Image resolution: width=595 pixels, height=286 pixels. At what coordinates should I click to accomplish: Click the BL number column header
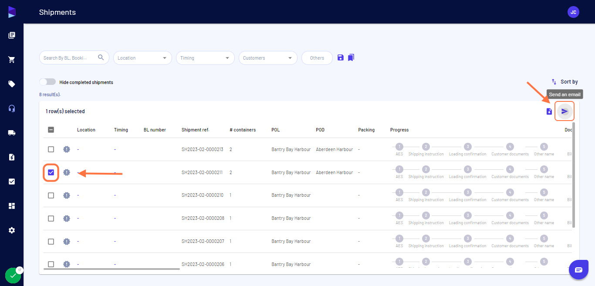point(155,130)
